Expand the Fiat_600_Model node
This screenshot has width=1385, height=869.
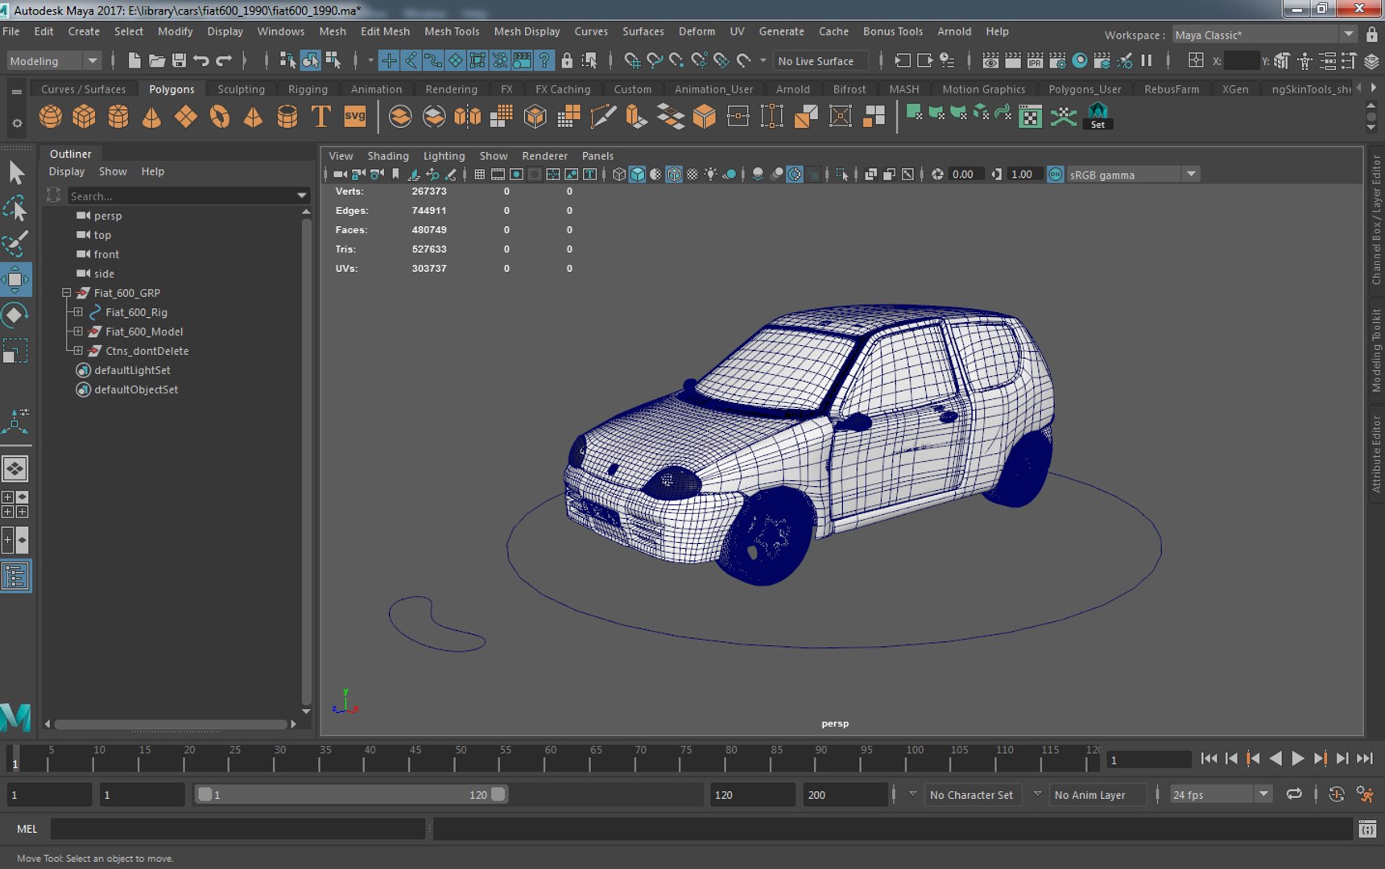[x=78, y=332]
